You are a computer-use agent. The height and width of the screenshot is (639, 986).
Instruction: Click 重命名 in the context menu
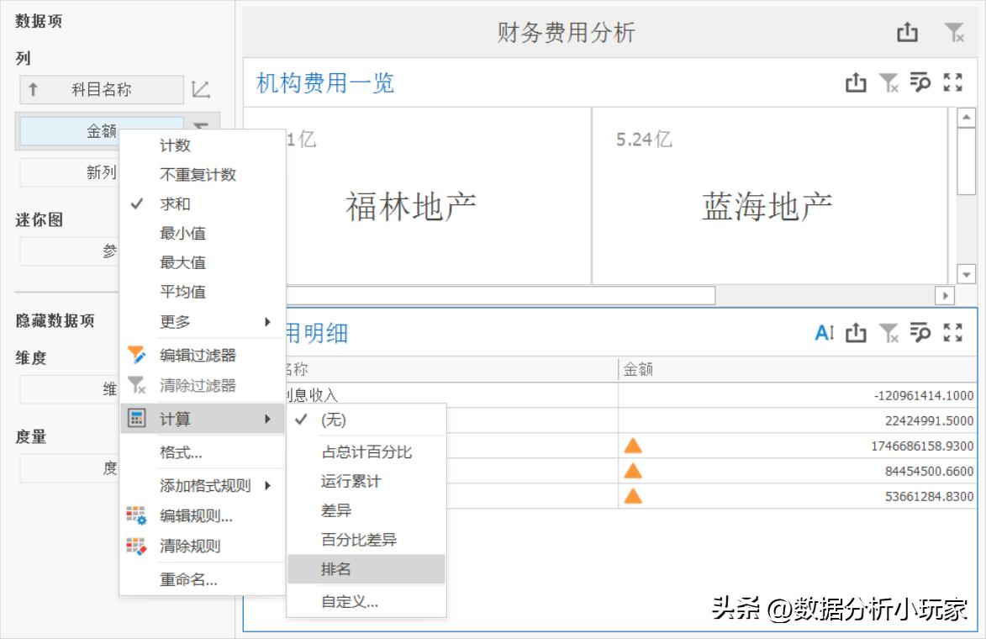coord(187,579)
